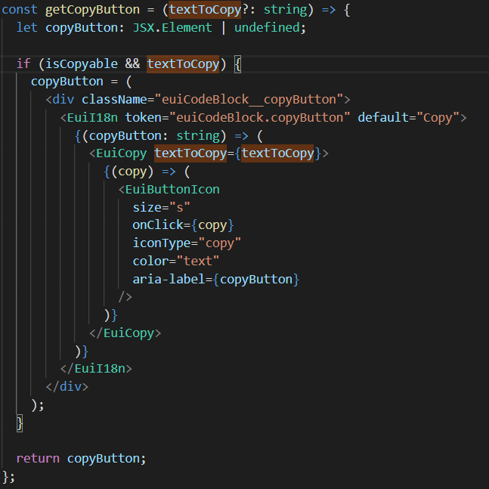
Task: Click the closing </div> tag
Action: pos(67,387)
